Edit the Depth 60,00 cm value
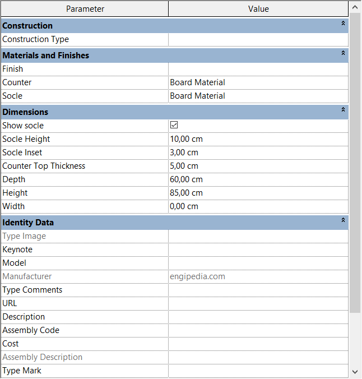The width and height of the screenshot is (362, 379). pyautogui.click(x=258, y=179)
